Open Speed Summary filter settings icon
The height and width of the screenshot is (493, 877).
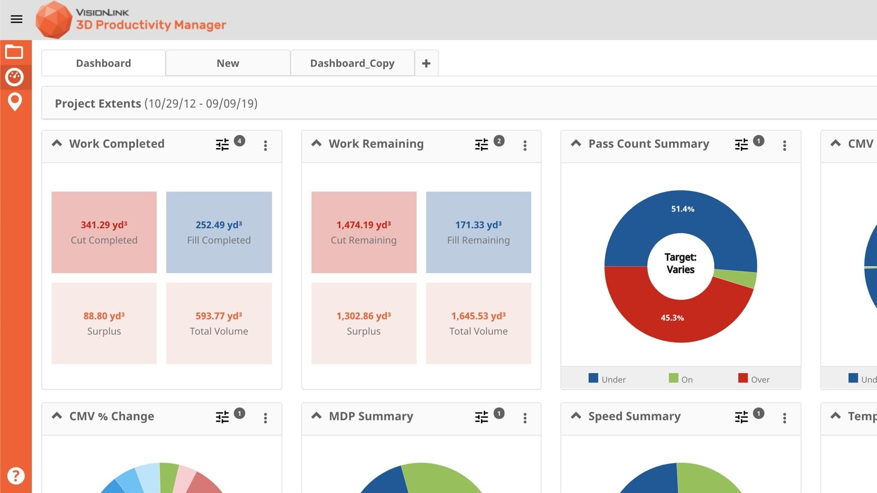pyautogui.click(x=741, y=417)
